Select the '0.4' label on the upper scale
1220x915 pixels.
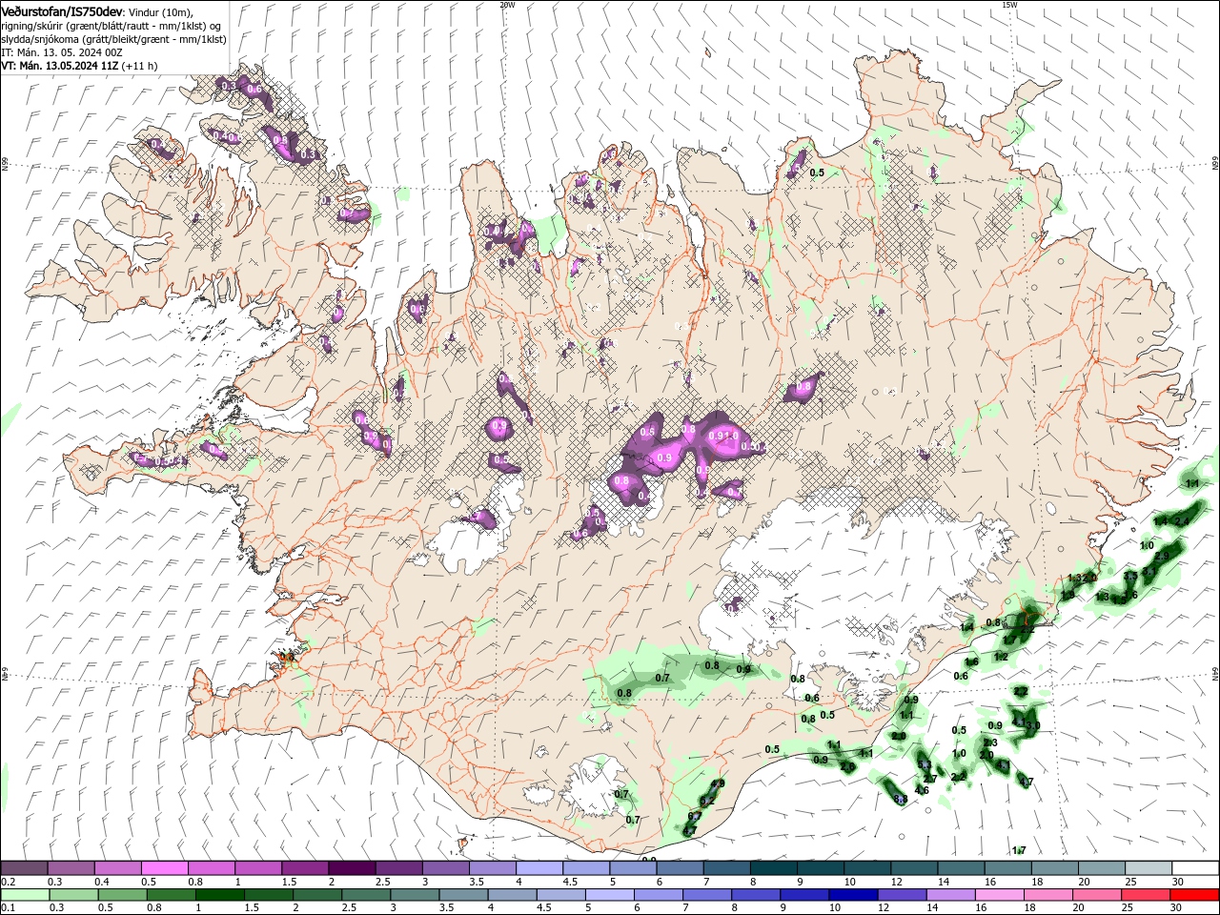[x=102, y=882]
